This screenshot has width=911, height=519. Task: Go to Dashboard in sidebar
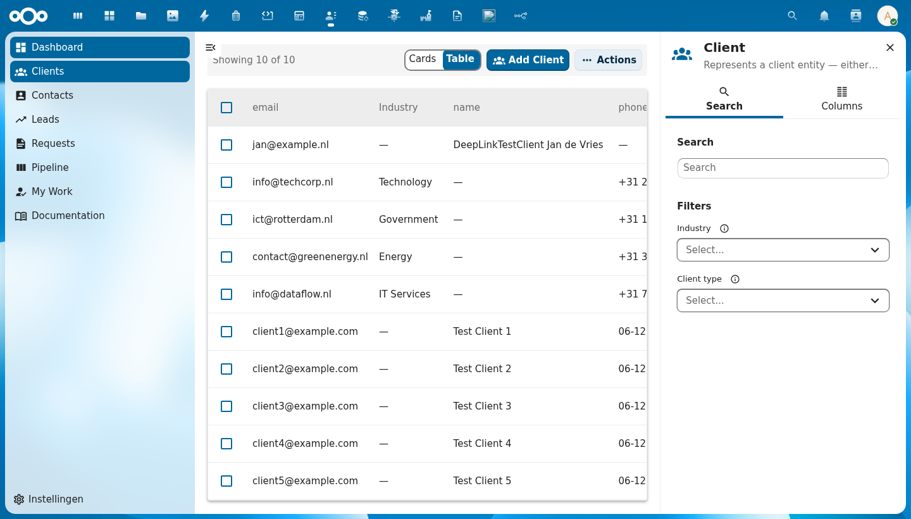(x=100, y=47)
